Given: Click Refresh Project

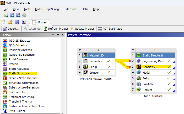Looking at the screenshot, I should (56, 29).
